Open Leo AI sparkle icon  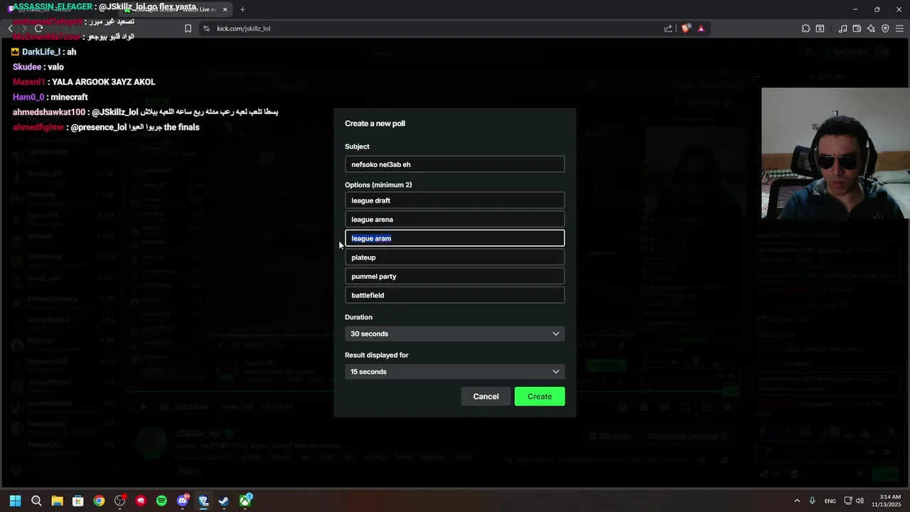pos(871,28)
